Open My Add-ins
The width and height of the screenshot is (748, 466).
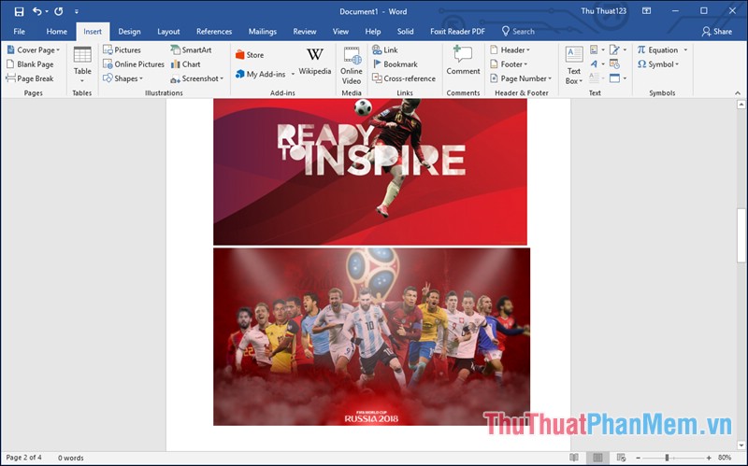tap(261, 75)
